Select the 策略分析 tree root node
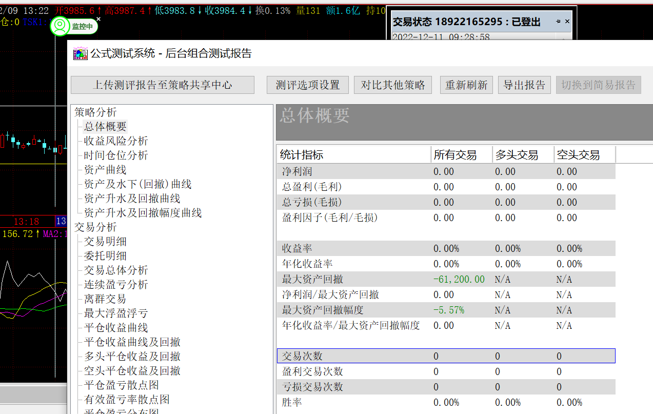The height and width of the screenshot is (414, 653). click(95, 112)
